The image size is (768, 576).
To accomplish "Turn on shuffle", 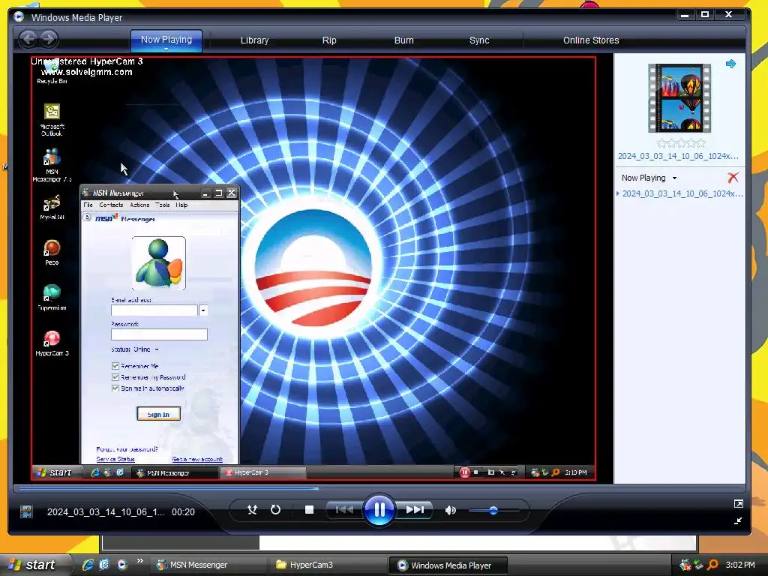I will [252, 510].
